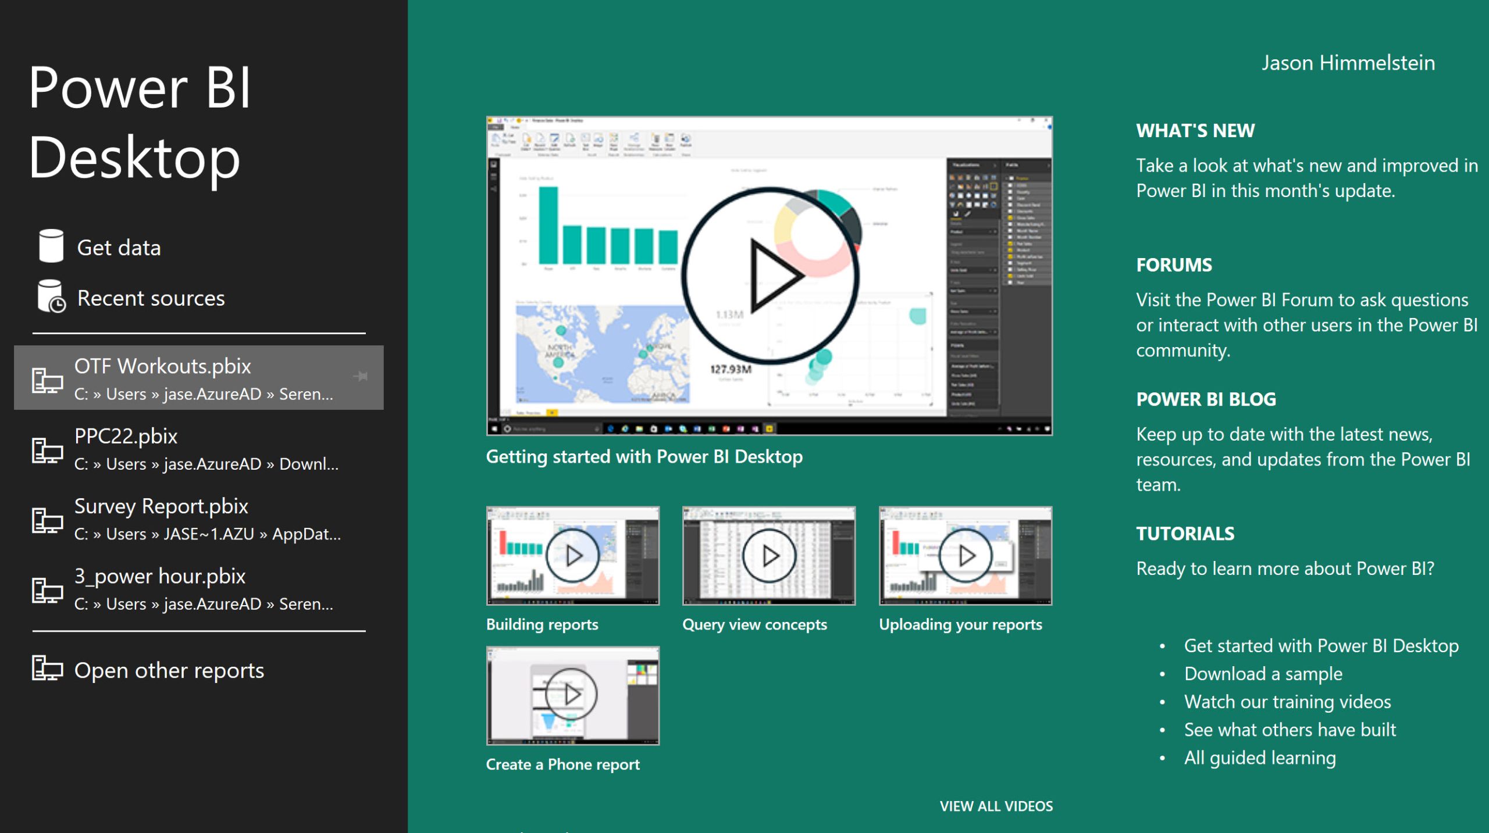Click the PPC22.pbix file icon
The width and height of the screenshot is (1489, 833).
tap(47, 451)
